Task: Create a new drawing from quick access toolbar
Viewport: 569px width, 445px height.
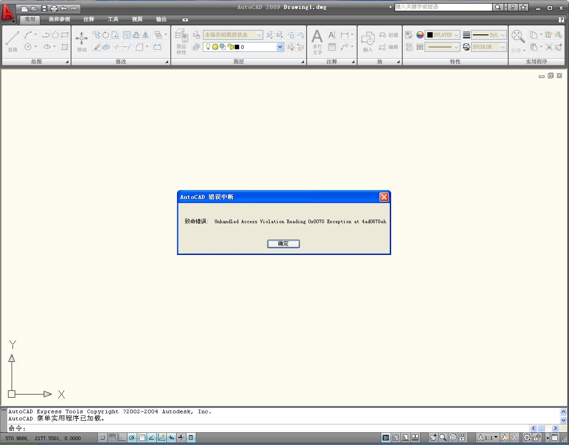Action: tap(25, 8)
